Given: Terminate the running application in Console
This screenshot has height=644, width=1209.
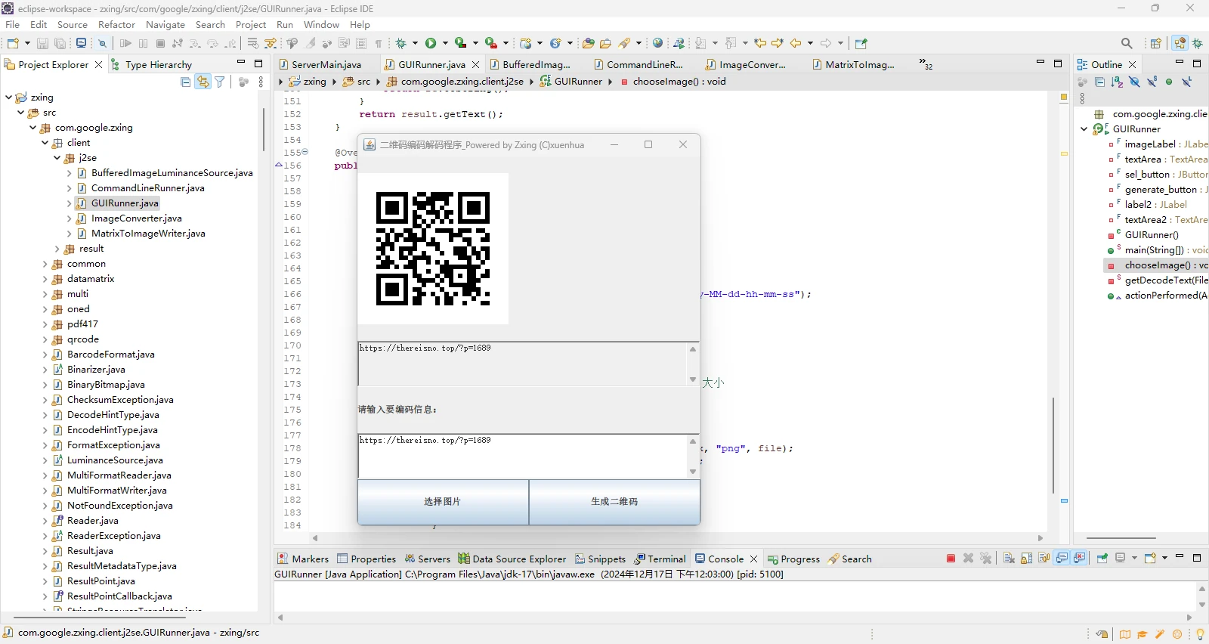Looking at the screenshot, I should [x=951, y=559].
